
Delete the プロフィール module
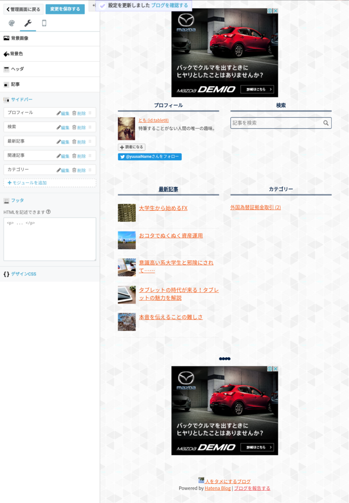coord(79,113)
